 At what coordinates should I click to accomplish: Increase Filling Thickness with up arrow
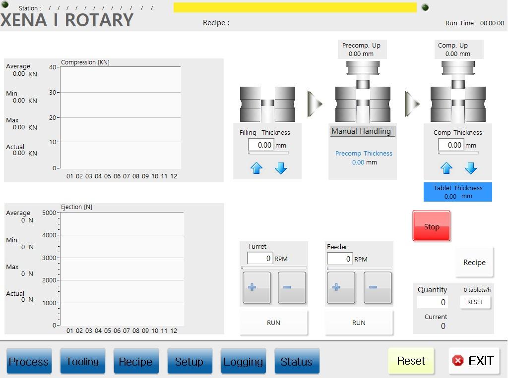[256, 168]
